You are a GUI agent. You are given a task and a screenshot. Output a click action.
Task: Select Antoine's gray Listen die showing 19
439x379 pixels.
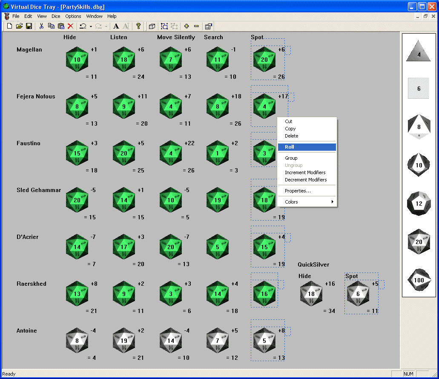[x=124, y=340]
